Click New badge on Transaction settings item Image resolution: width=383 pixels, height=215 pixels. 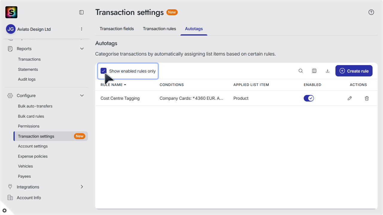click(x=80, y=136)
